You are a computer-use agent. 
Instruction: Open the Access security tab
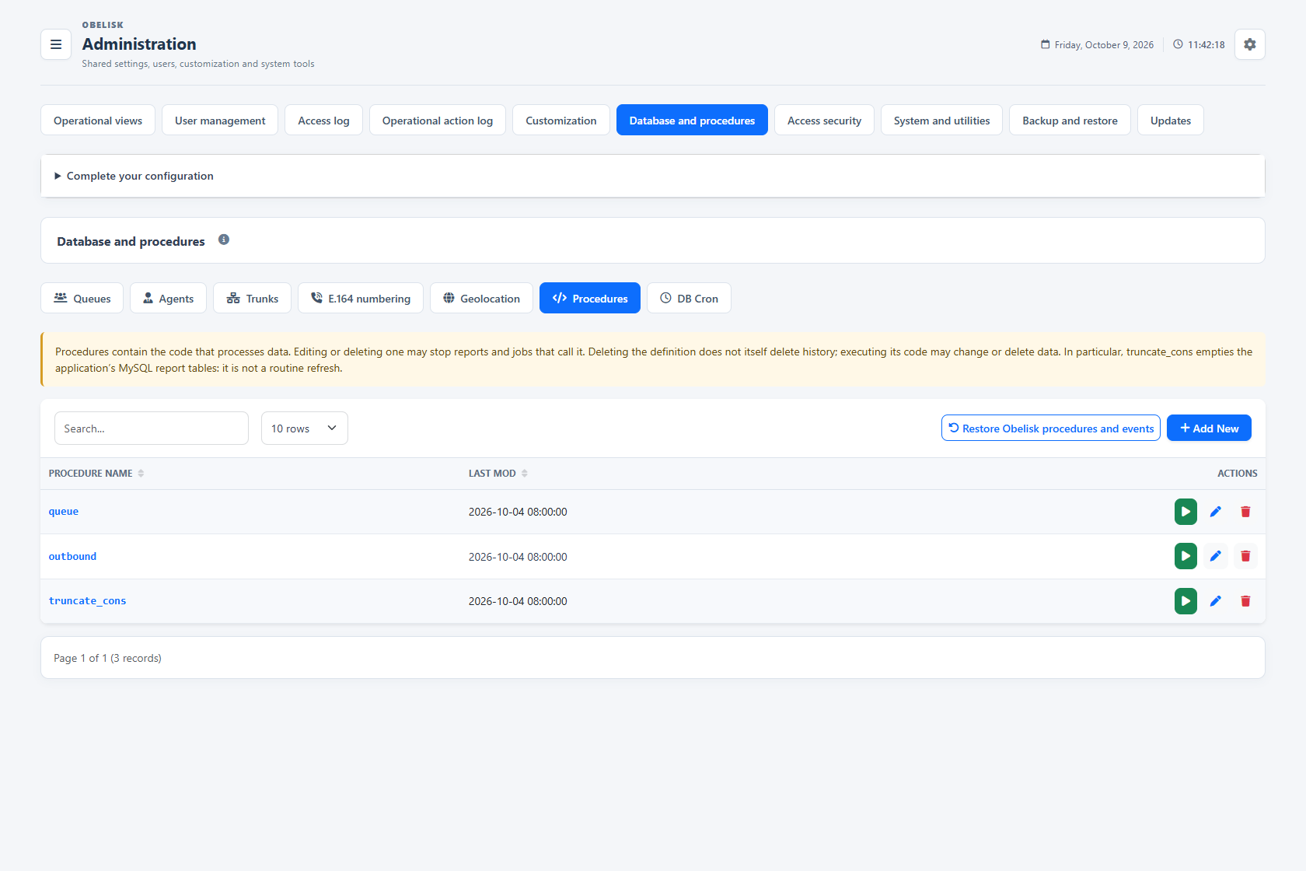click(x=824, y=120)
